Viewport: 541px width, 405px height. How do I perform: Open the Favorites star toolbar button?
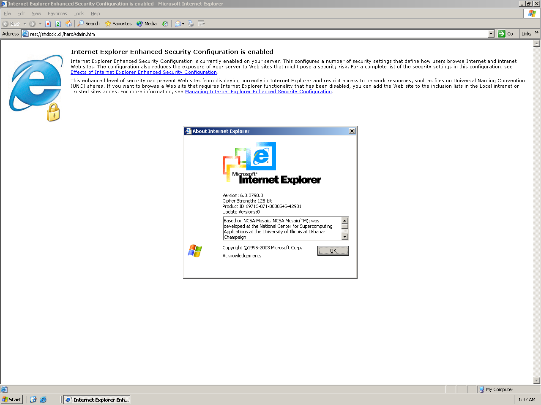[x=118, y=24]
